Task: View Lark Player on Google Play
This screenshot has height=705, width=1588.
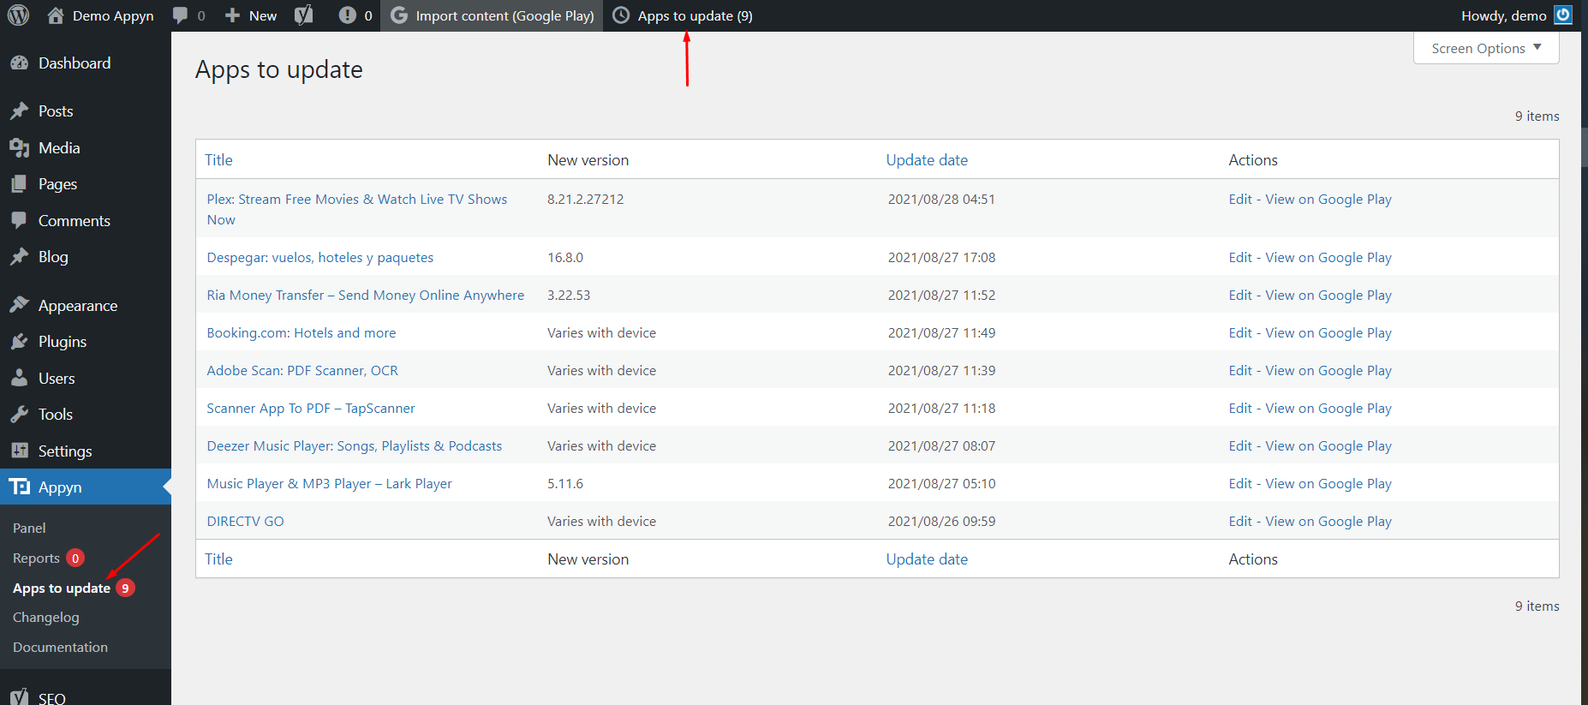Action: (1328, 484)
